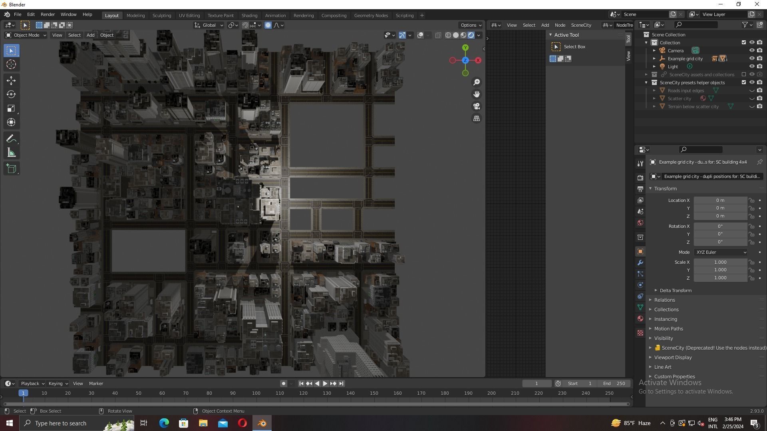Open Blender in Windows taskbar

coord(262,423)
